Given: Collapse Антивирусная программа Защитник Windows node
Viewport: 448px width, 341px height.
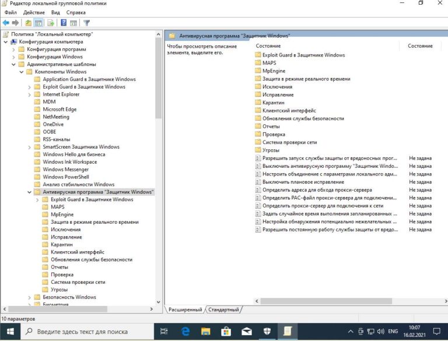Looking at the screenshot, I should [x=29, y=192].
